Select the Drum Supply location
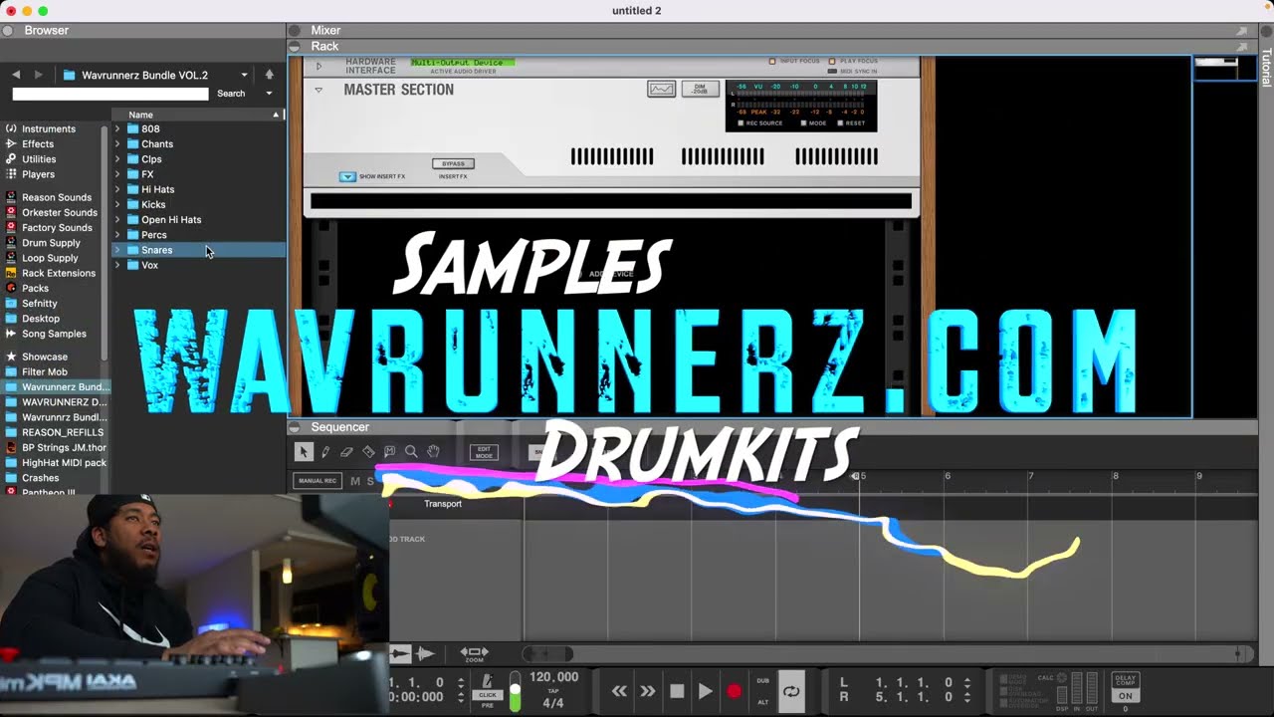 click(x=51, y=243)
